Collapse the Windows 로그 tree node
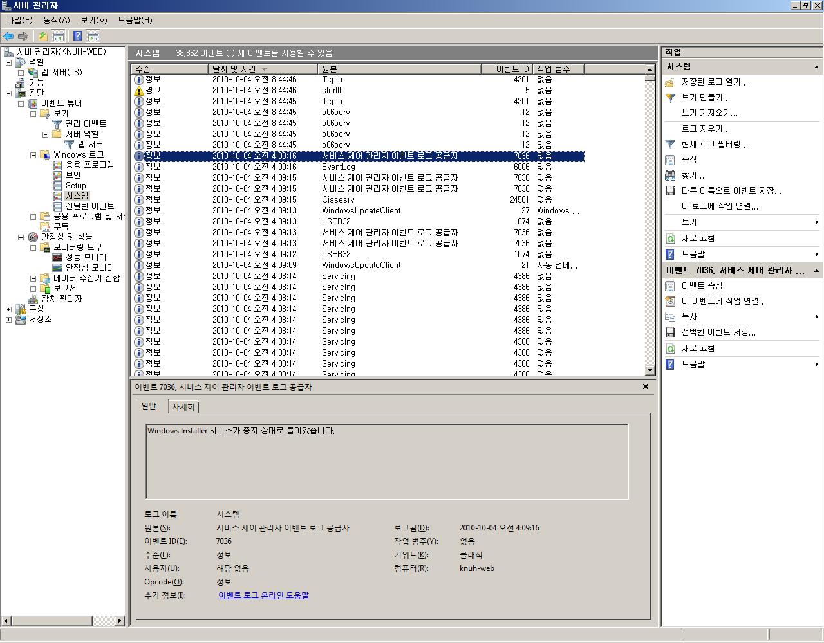 [33, 155]
